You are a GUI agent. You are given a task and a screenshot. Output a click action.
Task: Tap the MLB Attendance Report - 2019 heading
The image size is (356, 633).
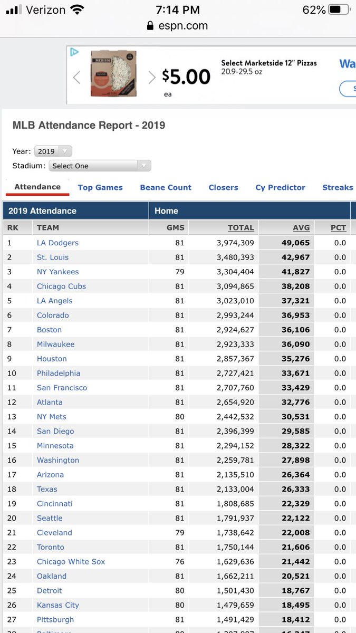(89, 126)
